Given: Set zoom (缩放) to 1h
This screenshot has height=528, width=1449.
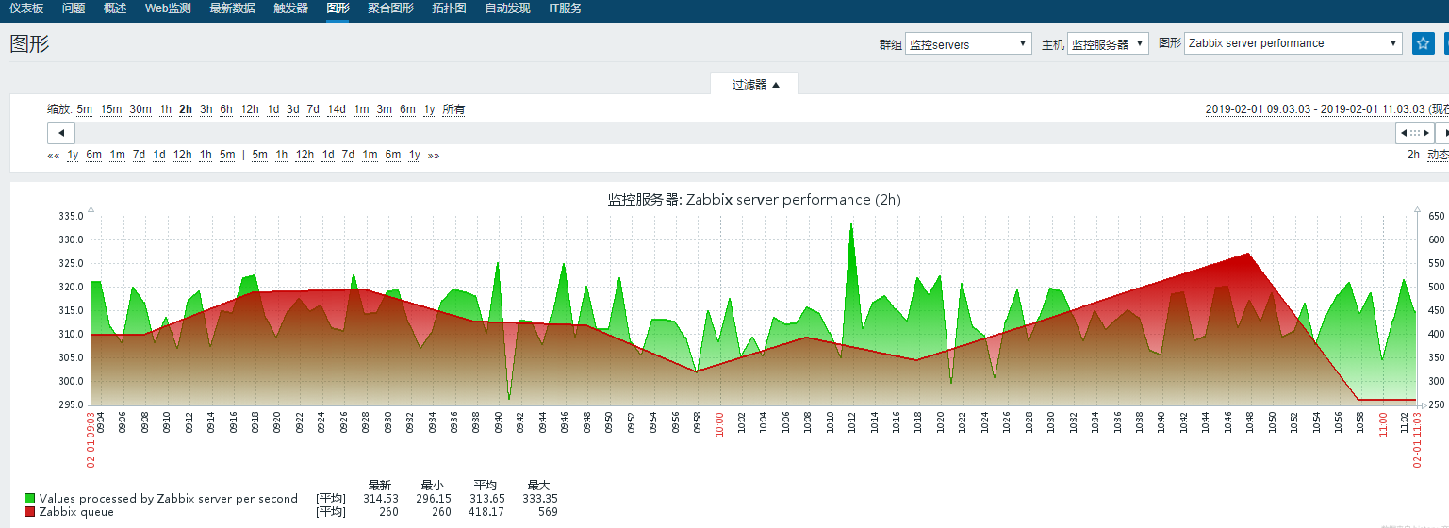Looking at the screenshot, I should (x=165, y=109).
